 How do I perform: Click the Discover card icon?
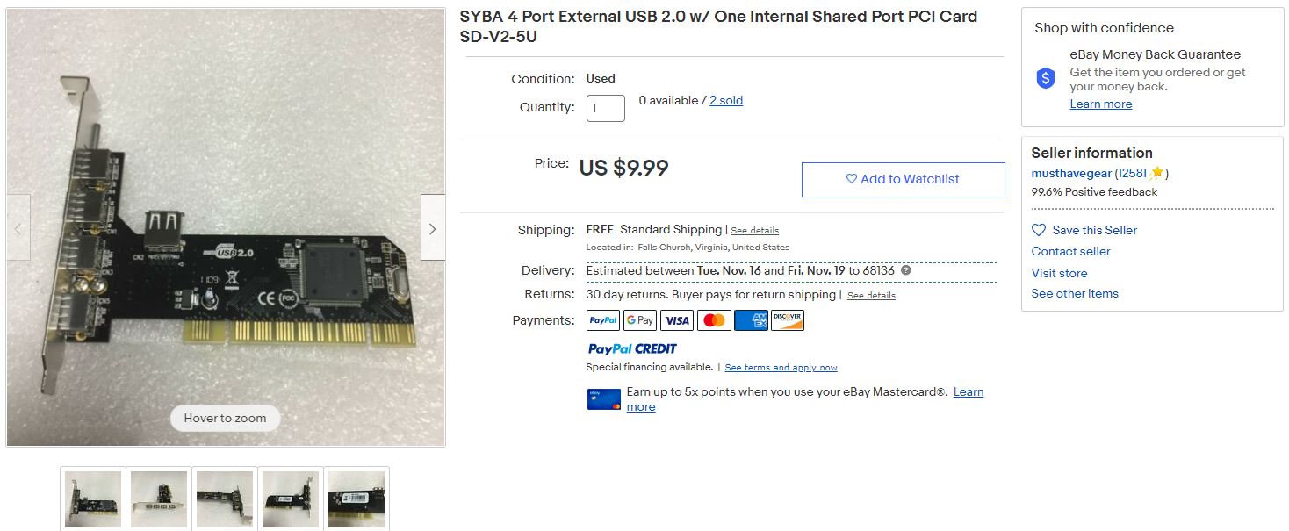[788, 320]
